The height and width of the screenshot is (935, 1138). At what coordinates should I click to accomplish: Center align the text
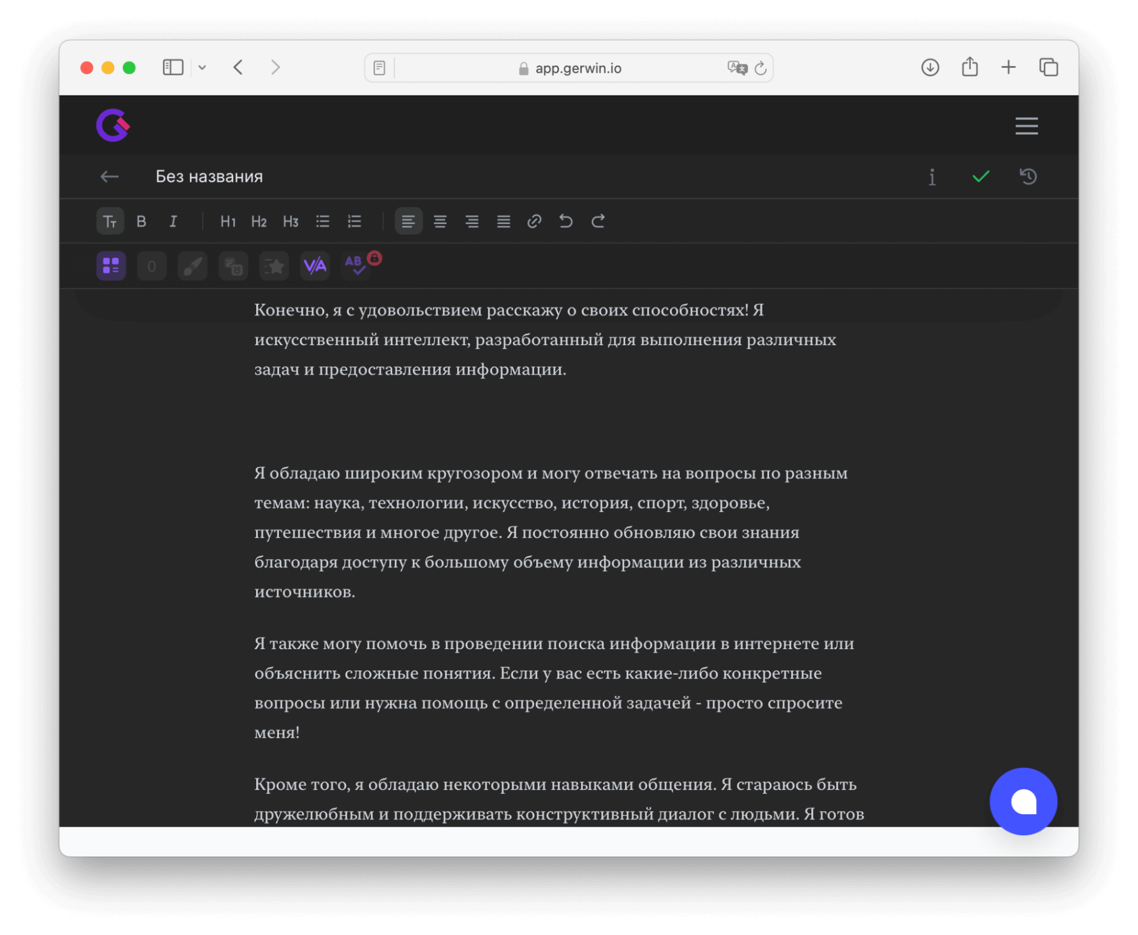[x=440, y=222]
